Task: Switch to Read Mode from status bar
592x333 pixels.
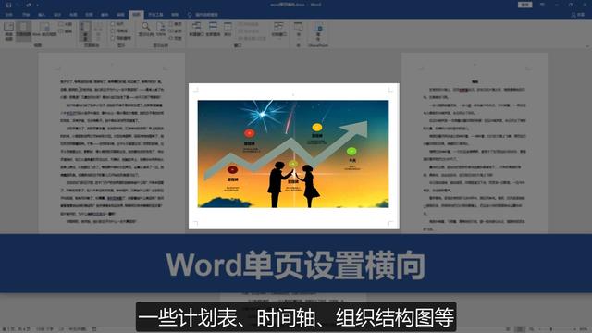Action: coord(508,329)
